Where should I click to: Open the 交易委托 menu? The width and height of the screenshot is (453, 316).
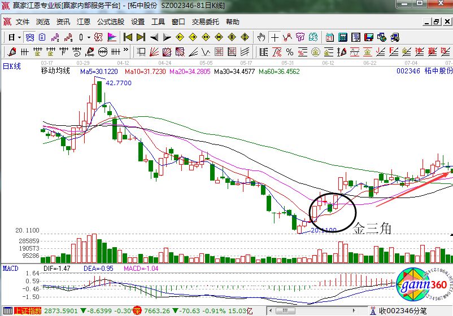(206, 22)
